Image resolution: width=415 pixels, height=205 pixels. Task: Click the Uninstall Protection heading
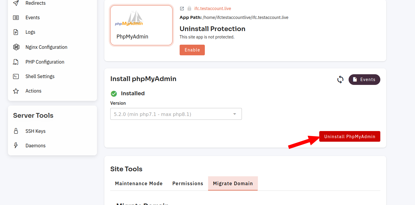click(x=213, y=29)
